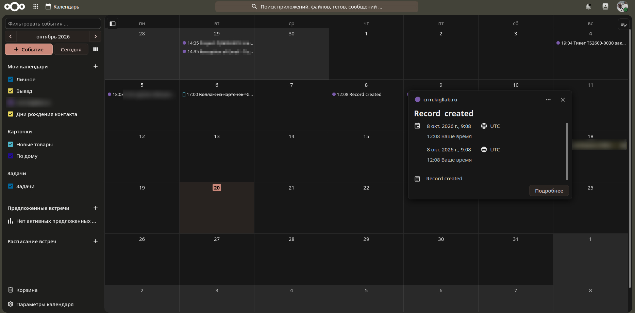Image resolution: width=635 pixels, height=313 pixels.
Task: Toggle the Задачи calendar checkbox
Action: pos(11,186)
